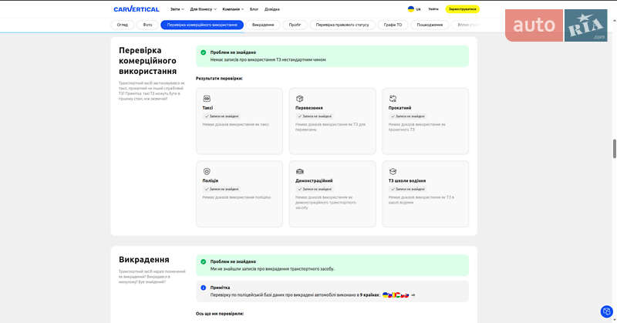Screen dimensions: 617x323
Task: Click the ТЗ школи водіння icon
Action: [393, 171]
